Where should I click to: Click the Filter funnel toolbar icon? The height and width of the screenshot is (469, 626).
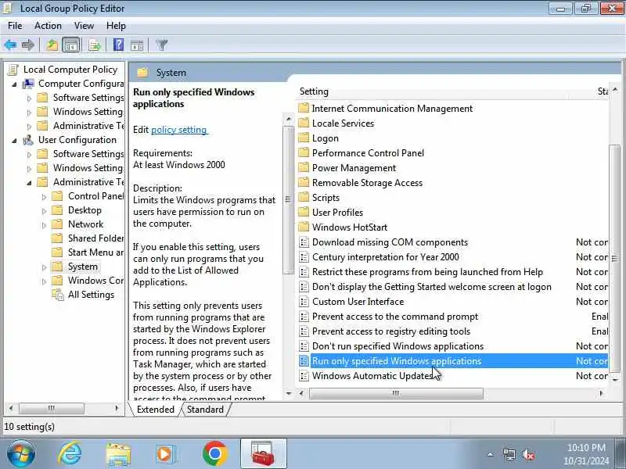click(x=162, y=45)
